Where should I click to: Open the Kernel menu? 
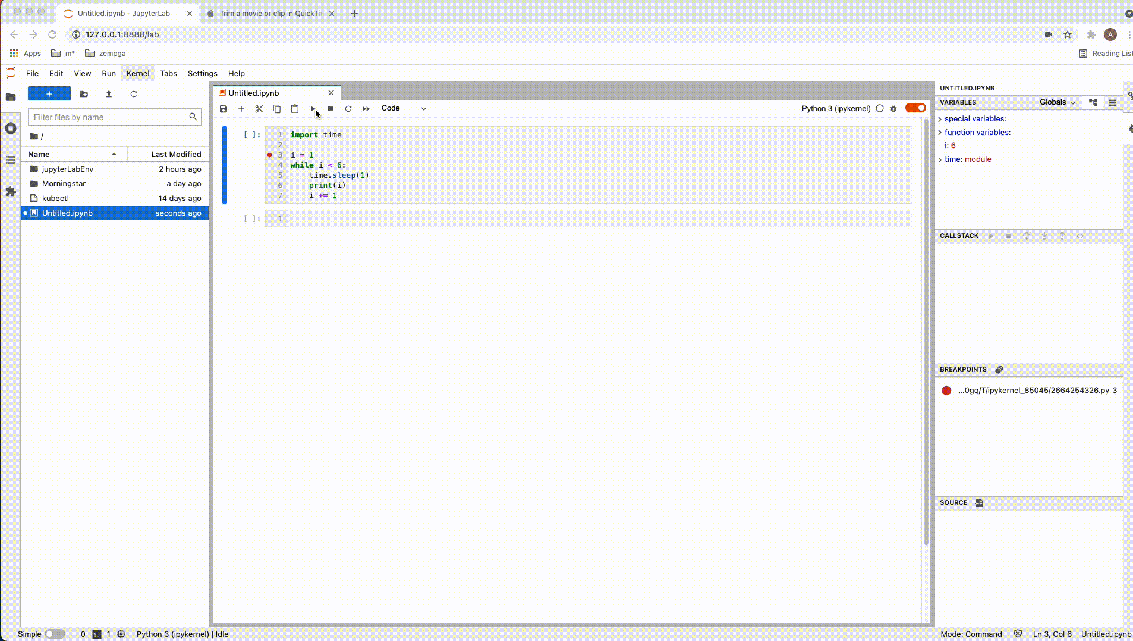pyautogui.click(x=138, y=74)
